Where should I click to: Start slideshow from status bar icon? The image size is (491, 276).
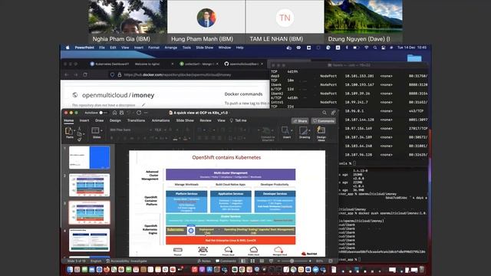point(271,261)
